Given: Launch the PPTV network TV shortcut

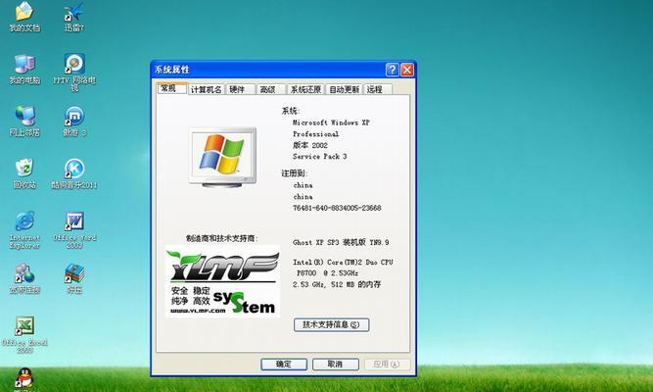Looking at the screenshot, I should 74,72.
